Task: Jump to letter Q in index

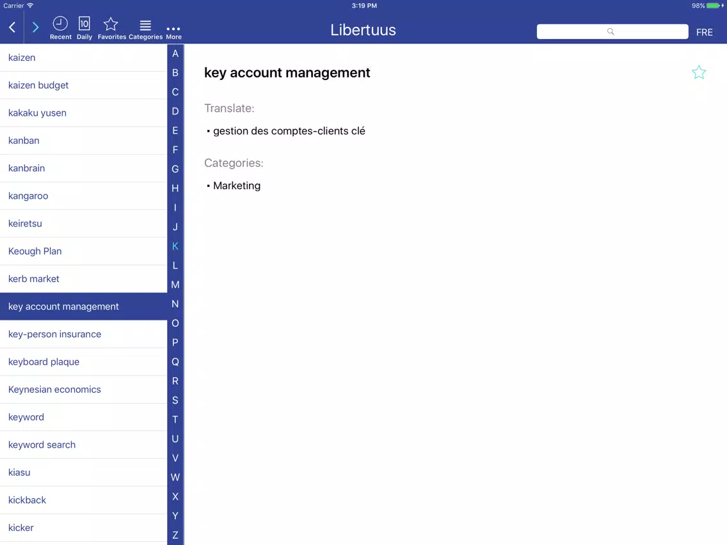Action: tap(175, 361)
